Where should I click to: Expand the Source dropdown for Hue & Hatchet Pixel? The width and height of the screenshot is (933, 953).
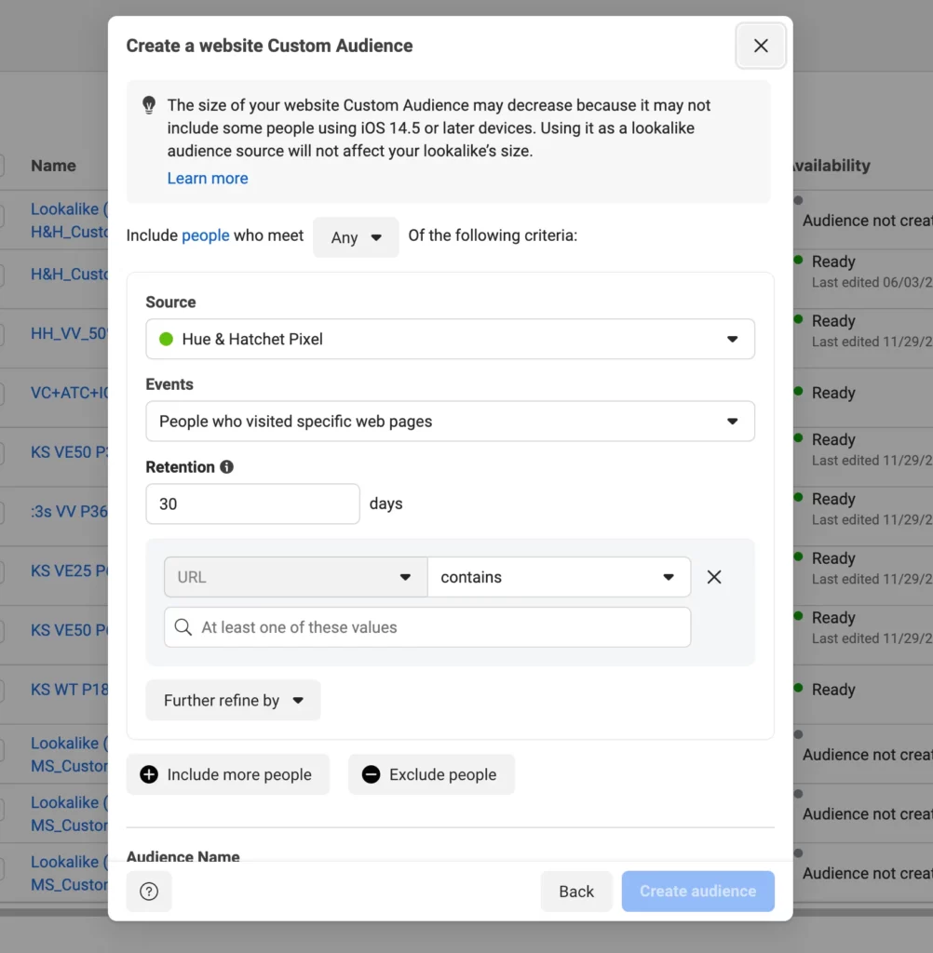[450, 340]
